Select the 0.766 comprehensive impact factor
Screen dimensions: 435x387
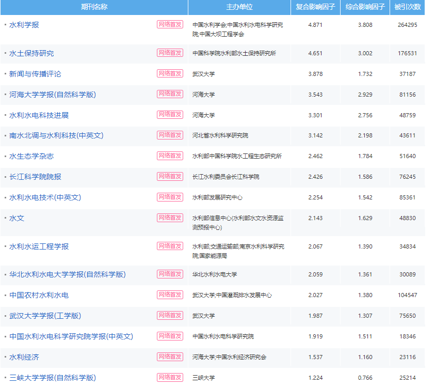[x=365, y=378]
